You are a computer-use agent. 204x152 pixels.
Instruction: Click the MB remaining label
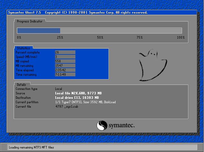(25, 66)
